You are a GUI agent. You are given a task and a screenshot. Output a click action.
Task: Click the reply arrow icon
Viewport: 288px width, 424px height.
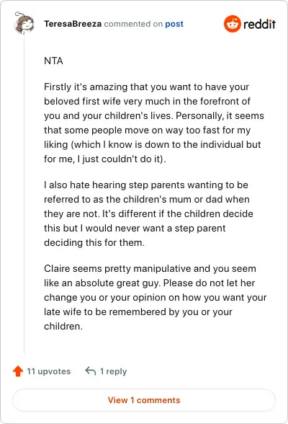pyautogui.click(x=91, y=371)
